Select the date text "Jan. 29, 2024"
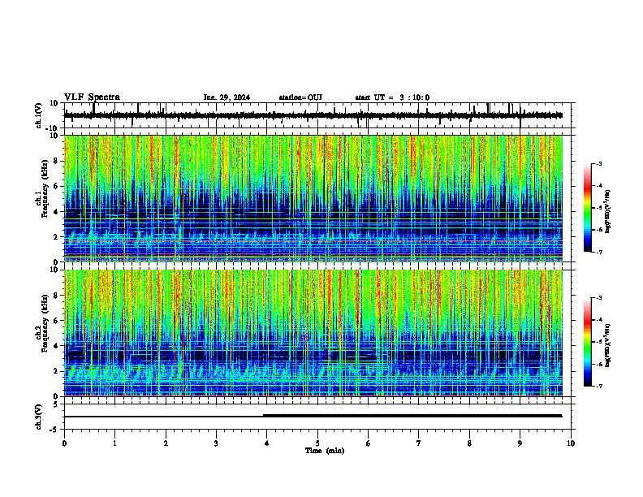This screenshot has width=643, height=497. click(227, 97)
